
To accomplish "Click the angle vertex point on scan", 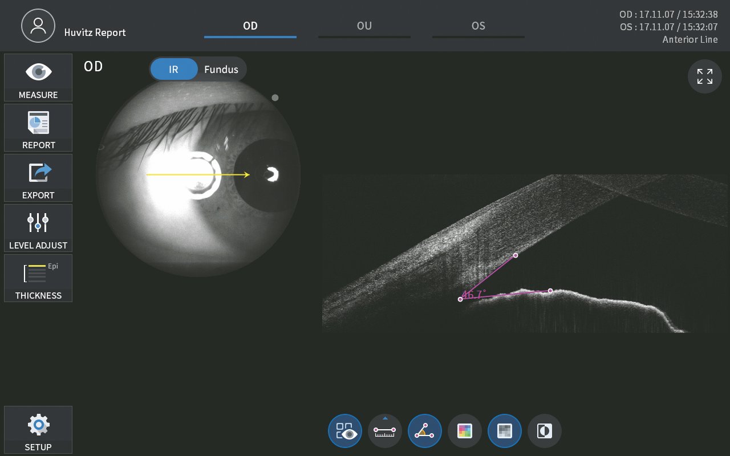I will point(460,299).
